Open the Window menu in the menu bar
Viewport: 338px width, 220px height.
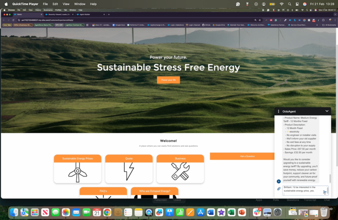(80, 4)
